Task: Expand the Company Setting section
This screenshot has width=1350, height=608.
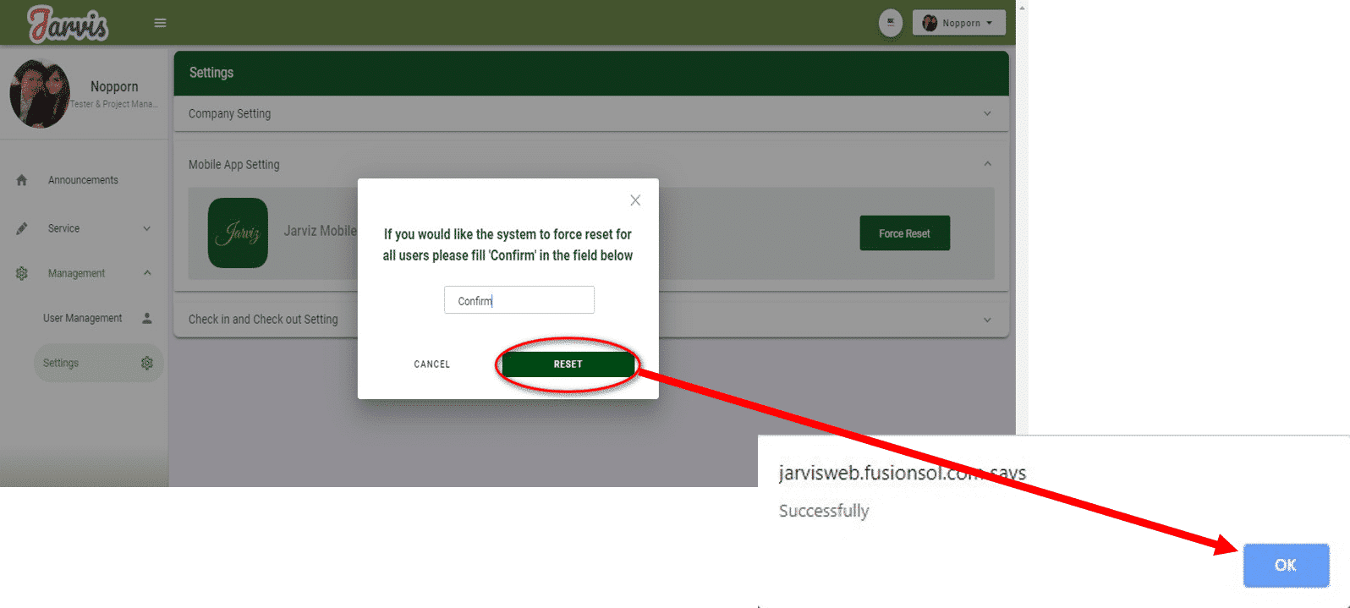Action: 987,113
